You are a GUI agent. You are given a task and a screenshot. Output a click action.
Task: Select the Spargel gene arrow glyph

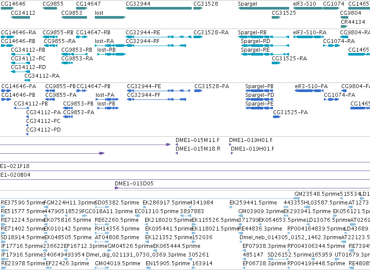[x=263, y=8]
